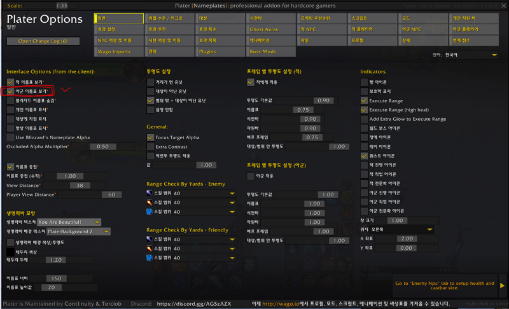Open the 아군 플레이어 tab

pyautogui.click(x=473, y=29)
